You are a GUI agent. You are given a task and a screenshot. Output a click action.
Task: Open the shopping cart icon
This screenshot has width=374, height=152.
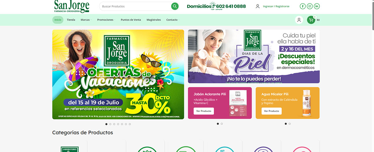click(311, 20)
